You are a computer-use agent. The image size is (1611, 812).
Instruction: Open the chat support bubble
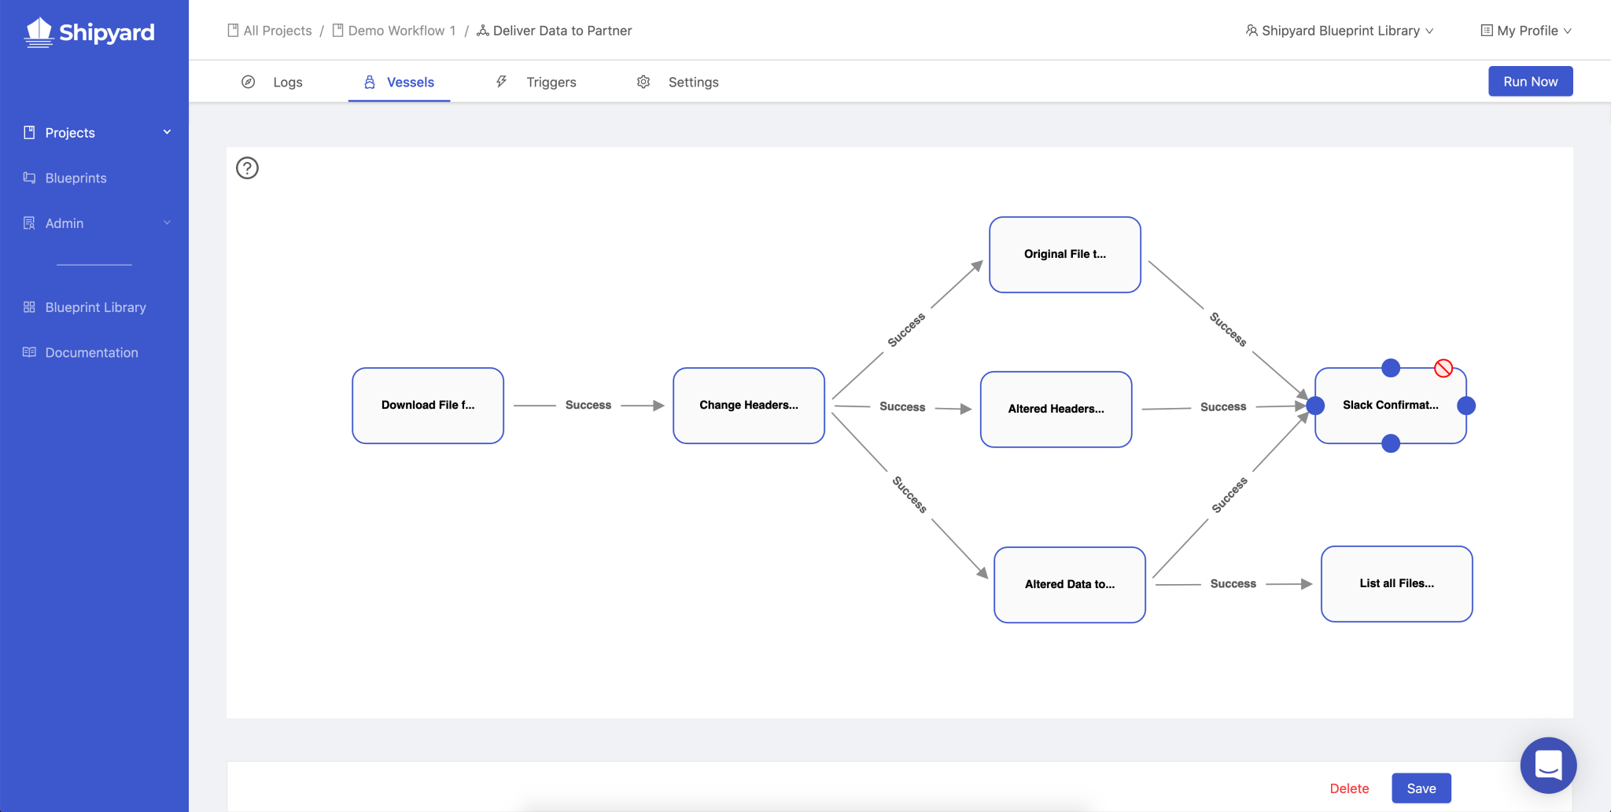tap(1548, 765)
